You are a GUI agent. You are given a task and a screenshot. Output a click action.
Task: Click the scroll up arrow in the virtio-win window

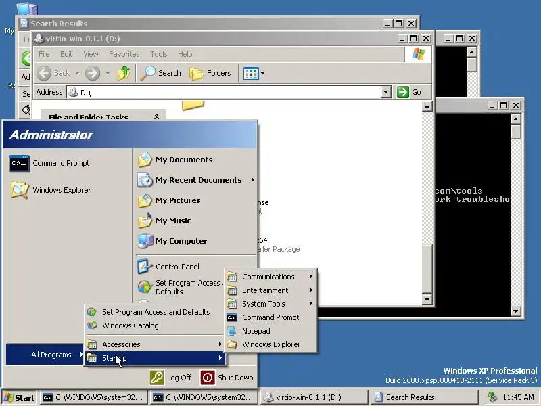pyautogui.click(x=427, y=106)
